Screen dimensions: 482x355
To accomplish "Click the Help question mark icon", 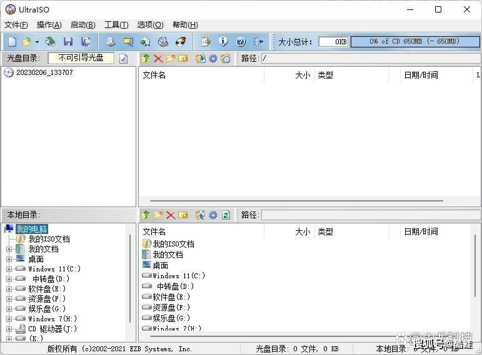I will 241,42.
